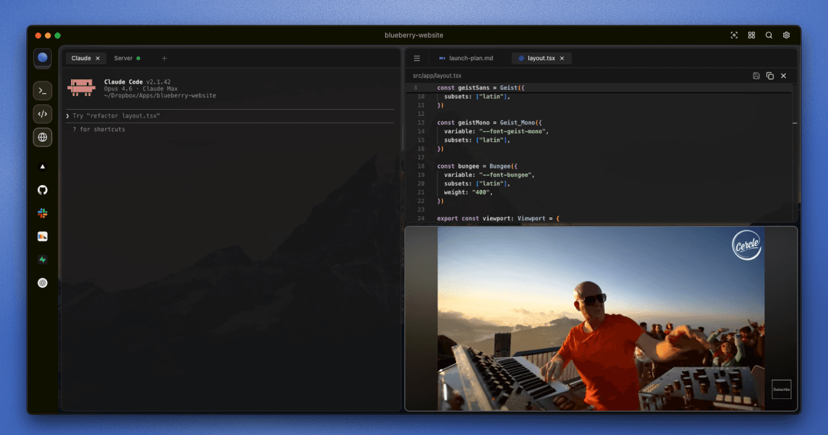This screenshot has width=828, height=435.
Task: Open the Slack shortcut in the sidebar
Action: 43,213
